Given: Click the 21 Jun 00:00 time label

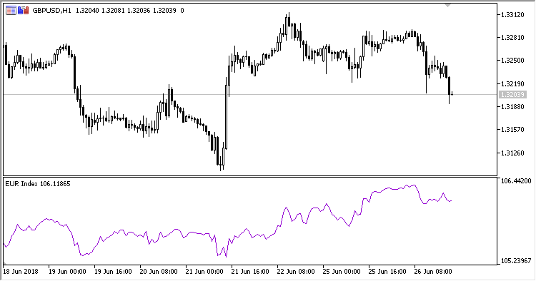Looking at the screenshot, I should pos(204,272).
